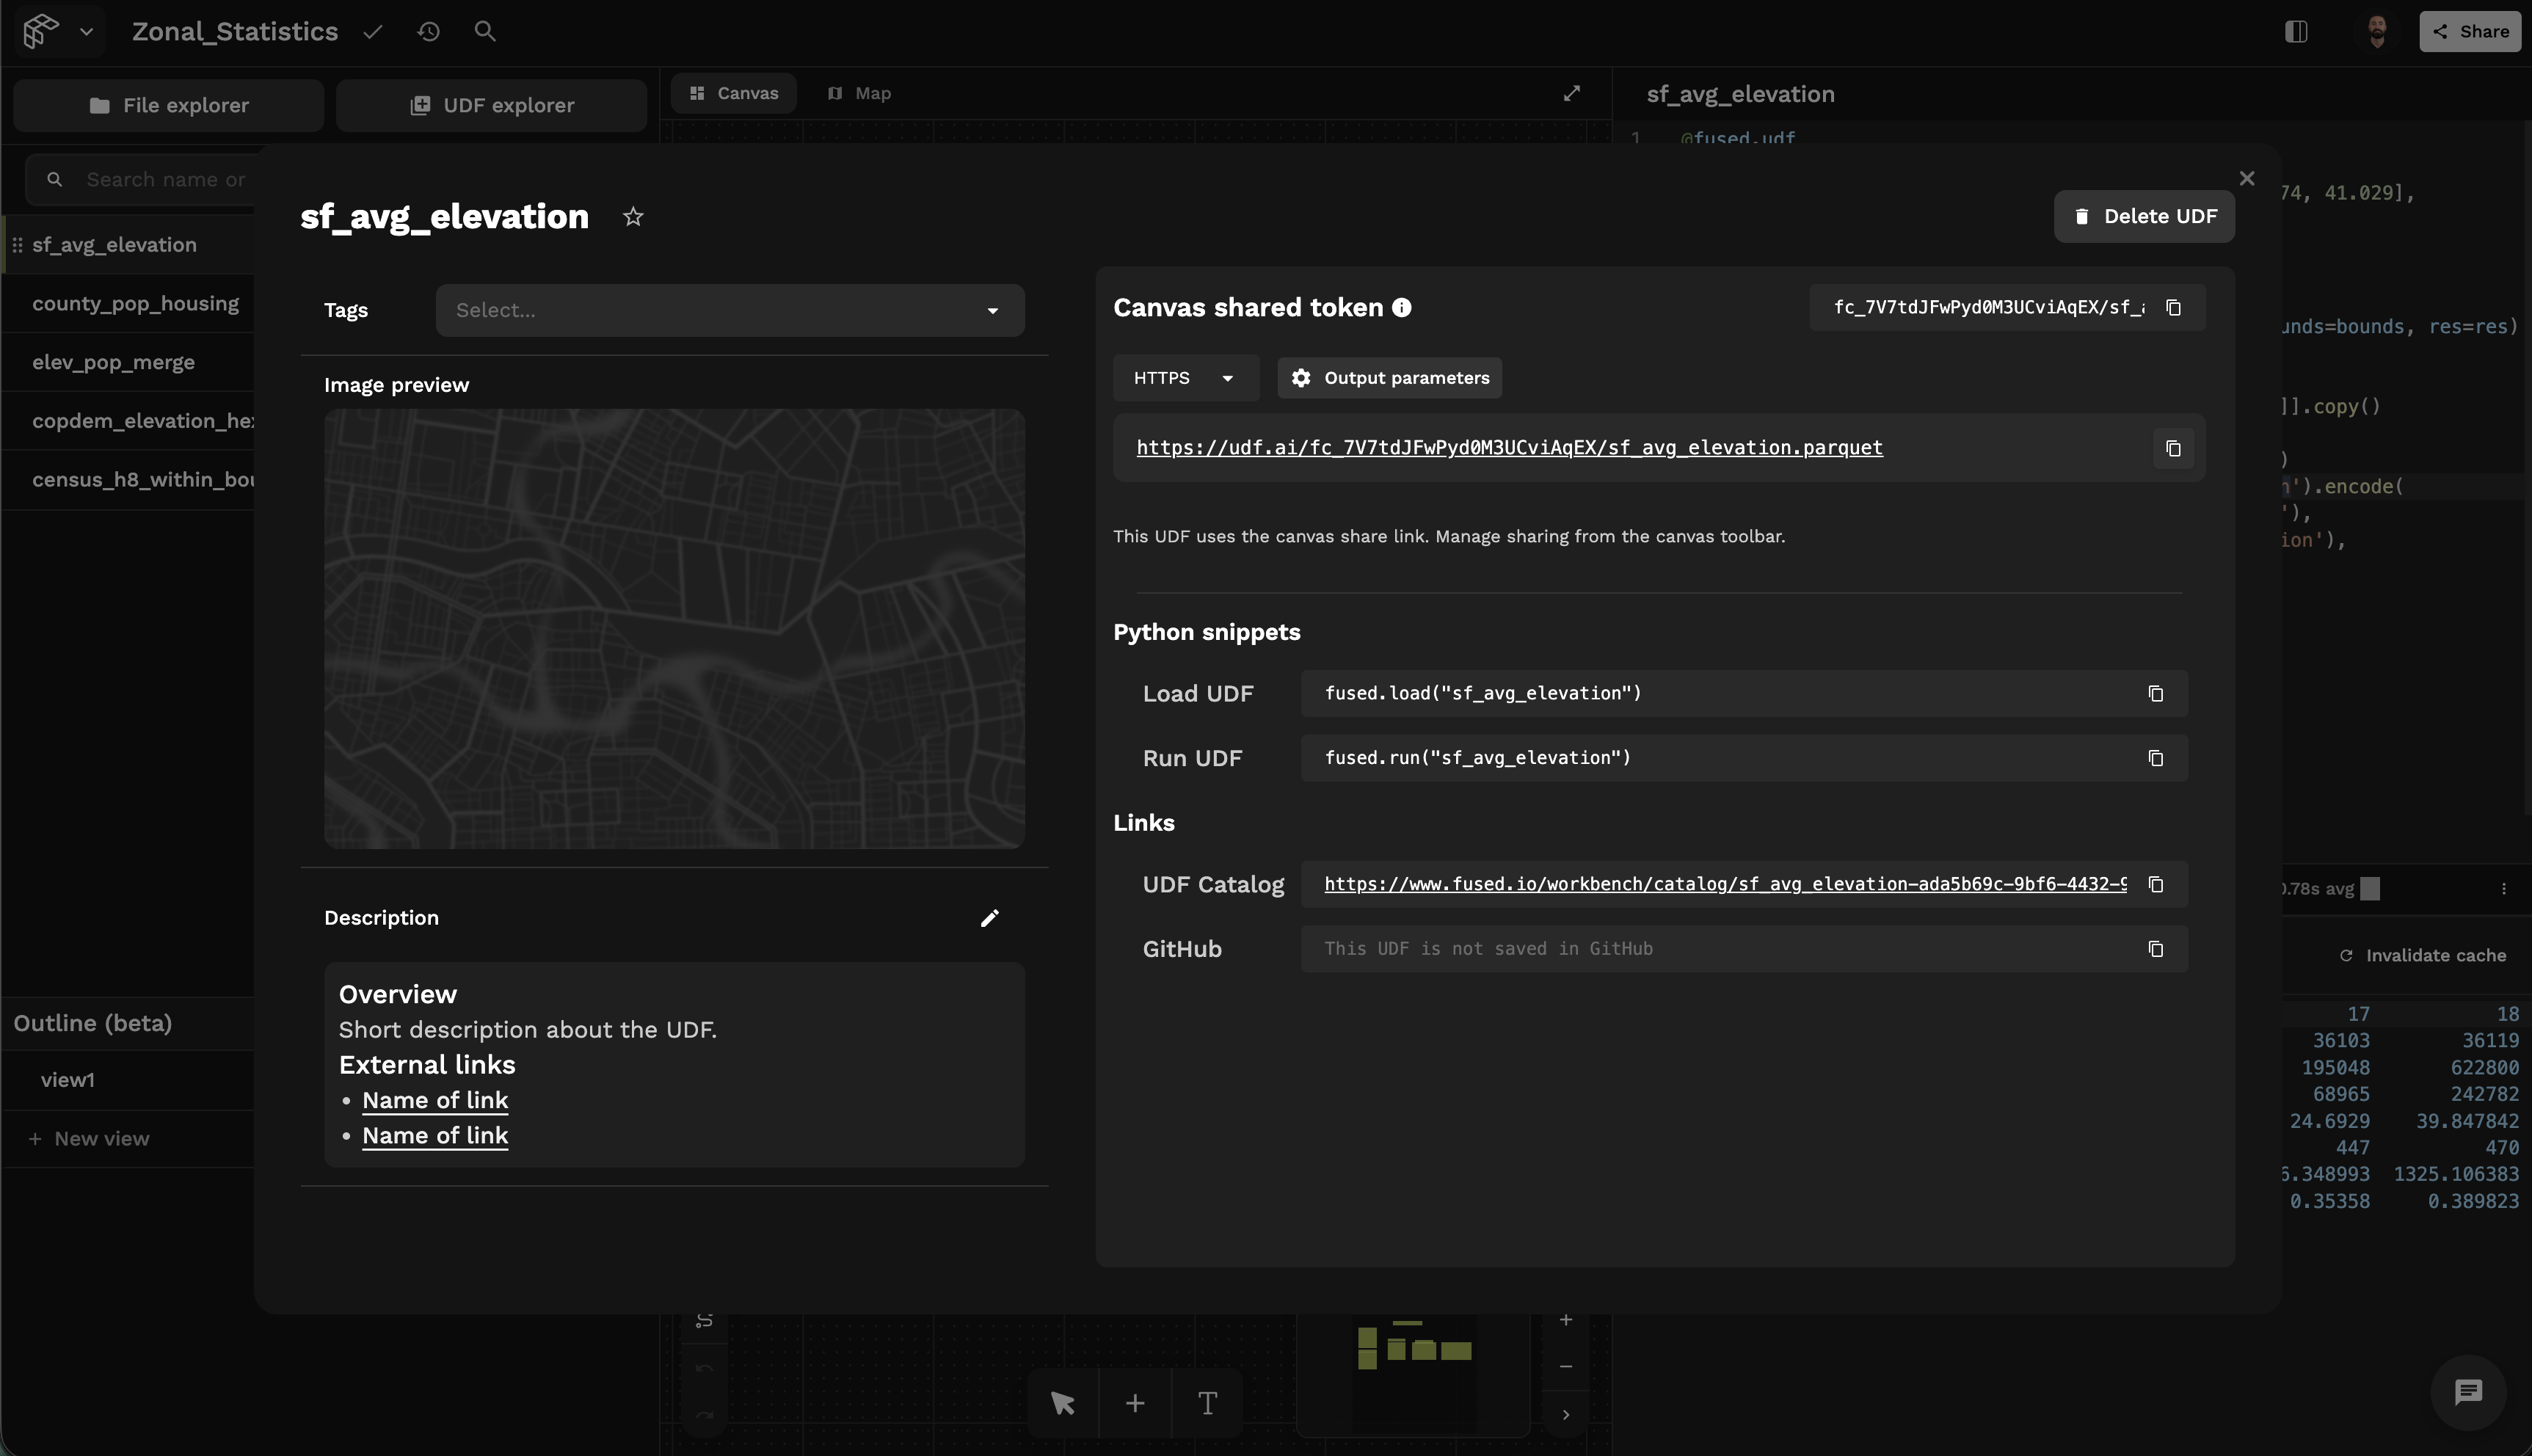The image size is (2532, 1456).
Task: Open the UDF explorer tab
Action: pyautogui.click(x=491, y=105)
